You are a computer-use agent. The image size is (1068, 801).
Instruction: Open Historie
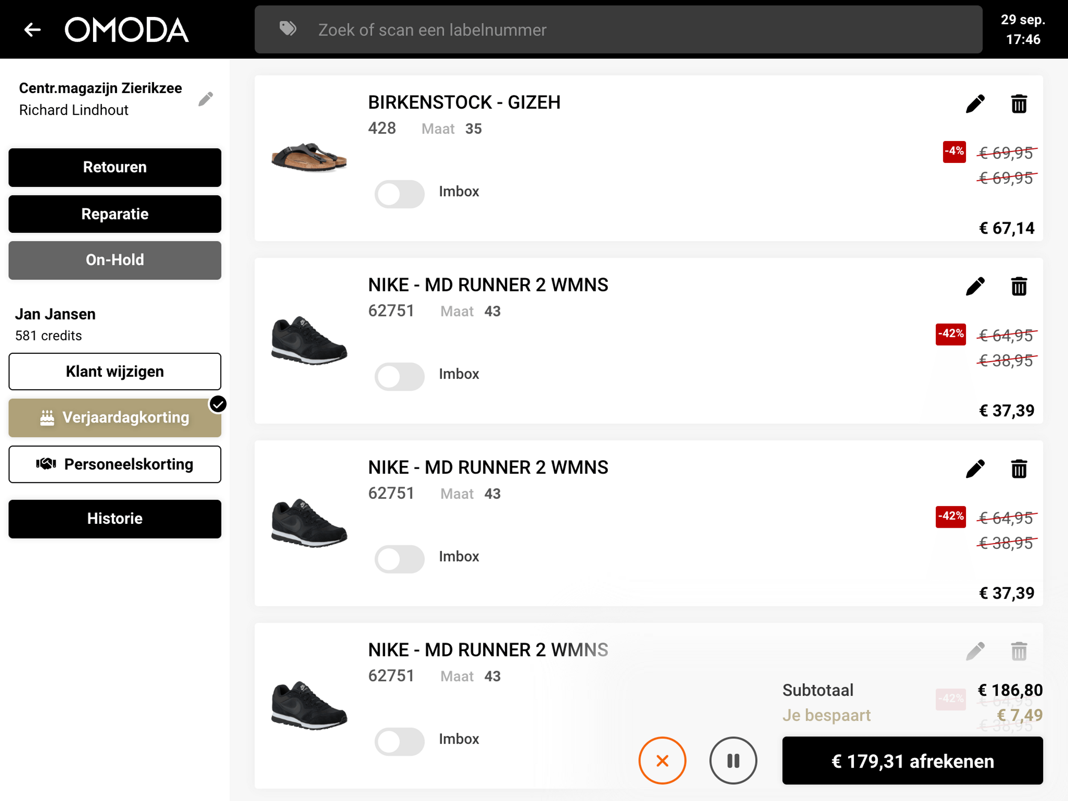[115, 518]
